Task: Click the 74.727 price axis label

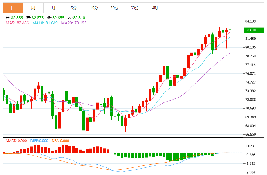Action: (x=250, y=82)
